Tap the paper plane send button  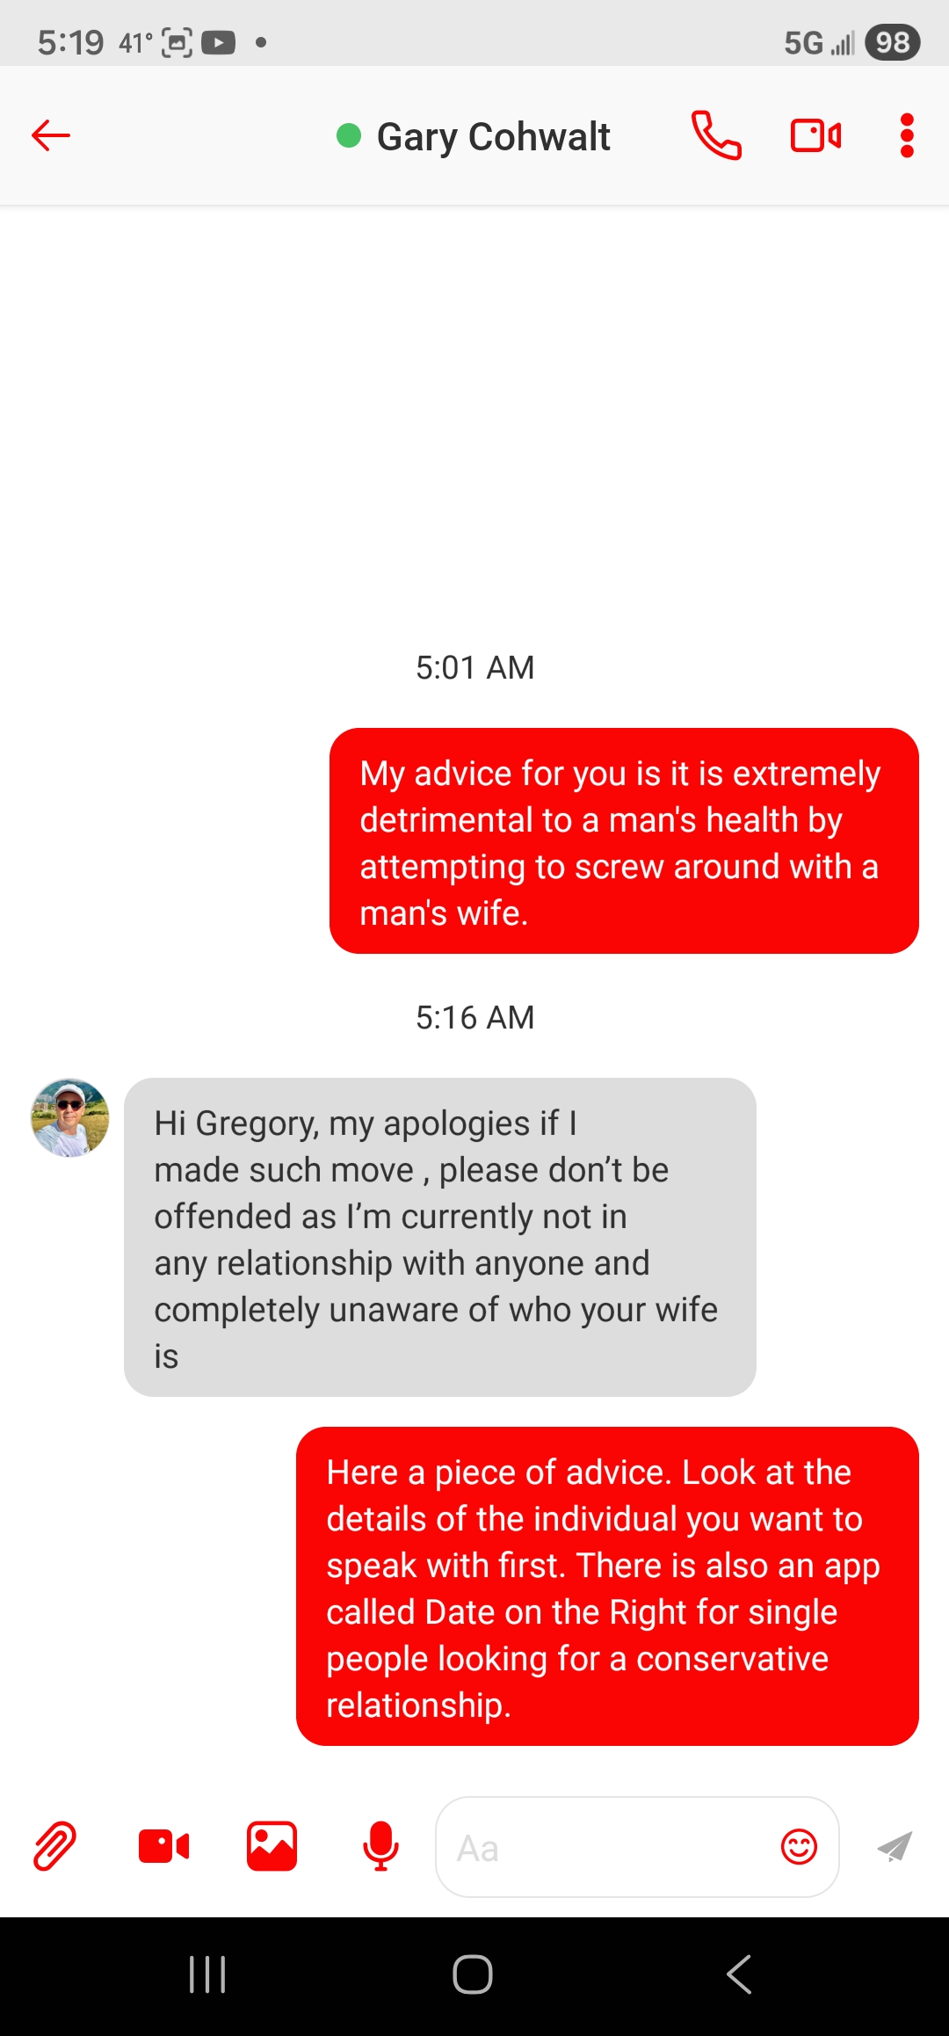(x=895, y=1846)
